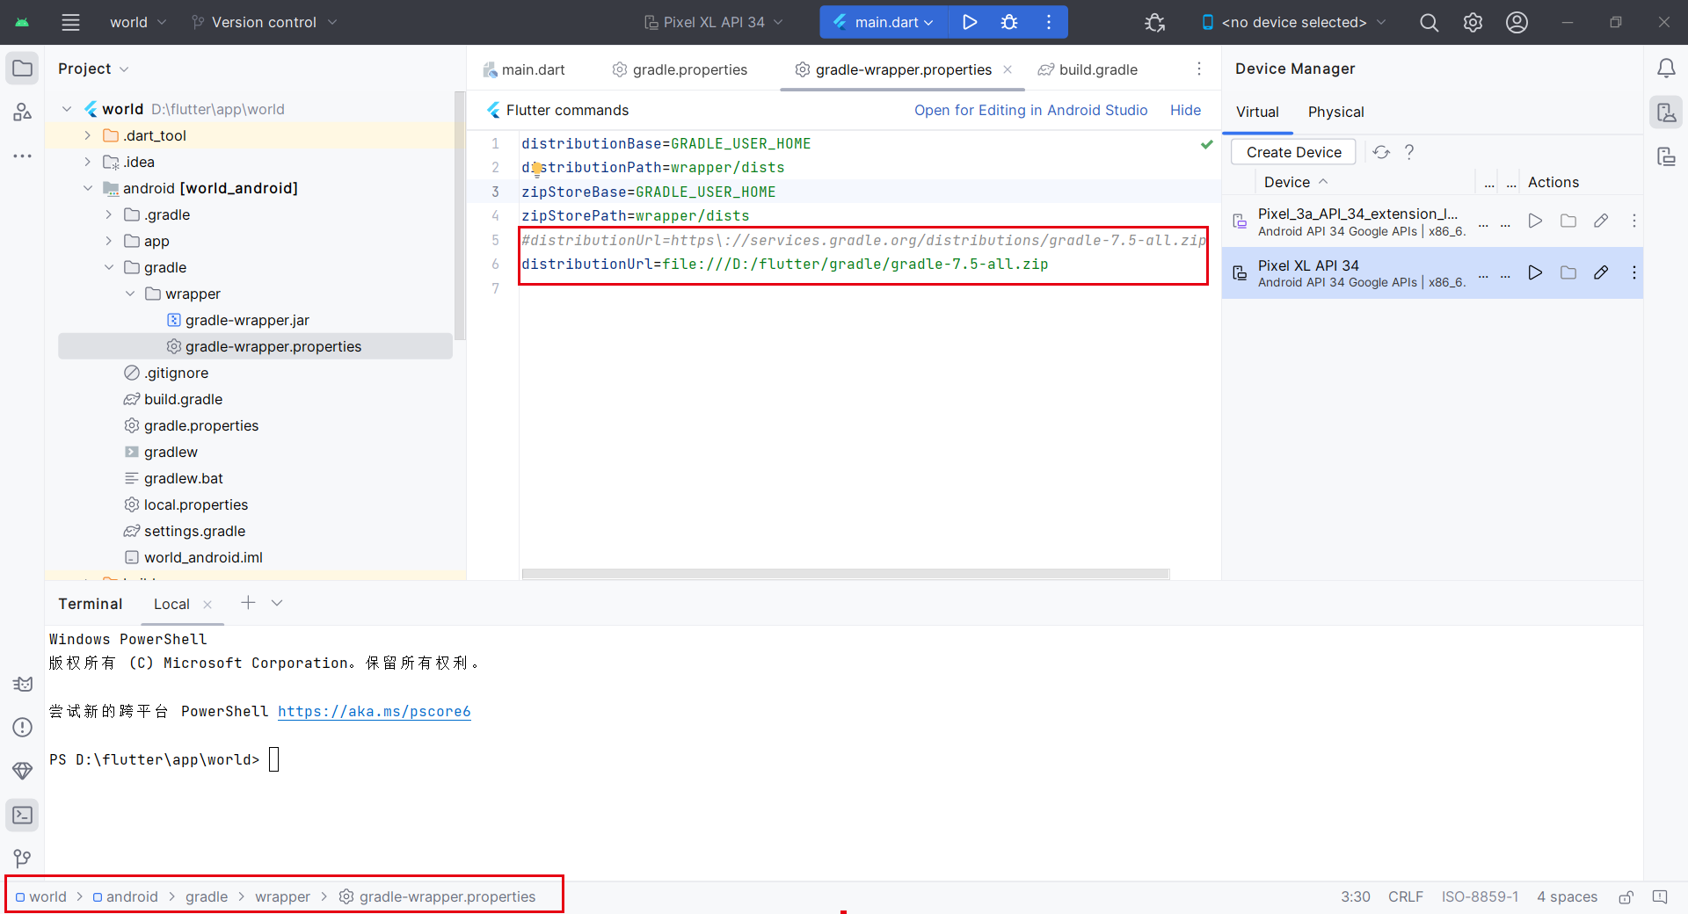Open the no device selected dropdown

(1293, 22)
